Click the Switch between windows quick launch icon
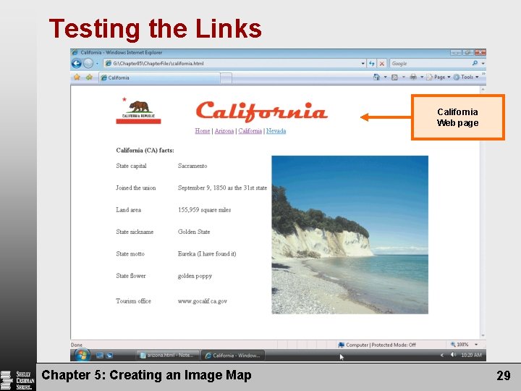 click(109, 356)
